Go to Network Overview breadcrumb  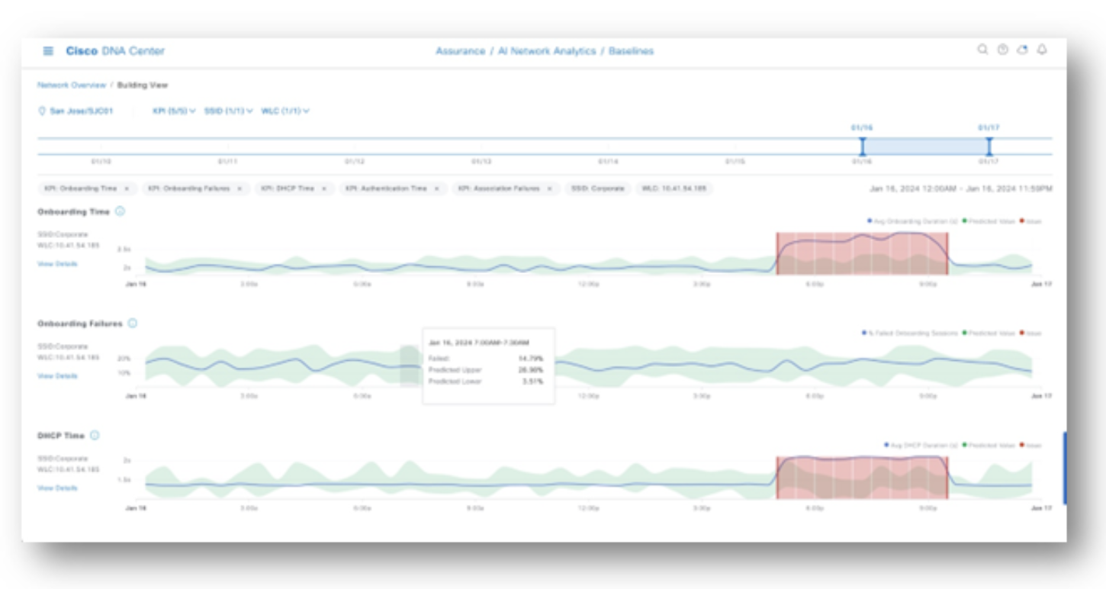tap(72, 85)
